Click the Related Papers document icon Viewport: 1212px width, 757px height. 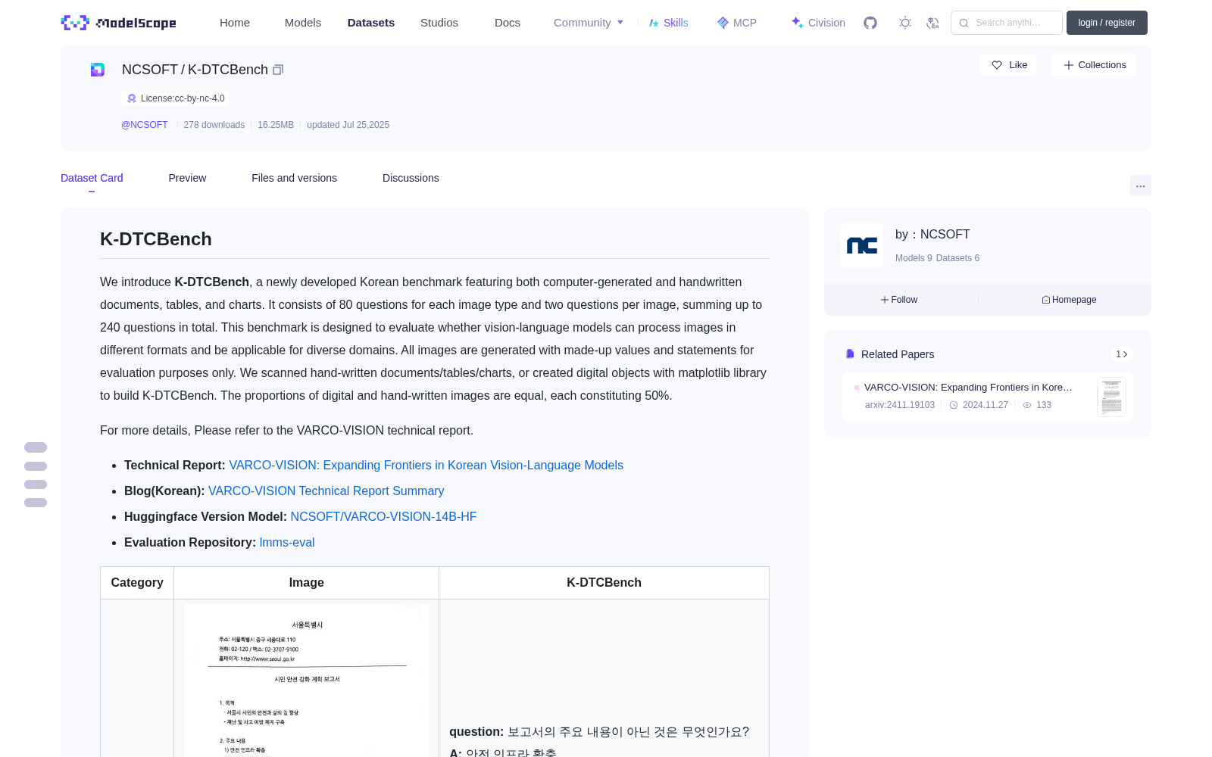850,354
